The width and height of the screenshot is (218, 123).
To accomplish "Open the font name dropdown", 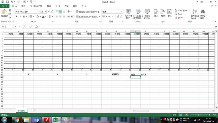I will (x=39, y=11).
